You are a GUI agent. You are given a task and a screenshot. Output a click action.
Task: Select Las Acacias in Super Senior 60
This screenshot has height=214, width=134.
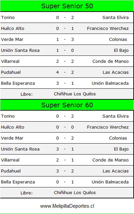[116, 171]
